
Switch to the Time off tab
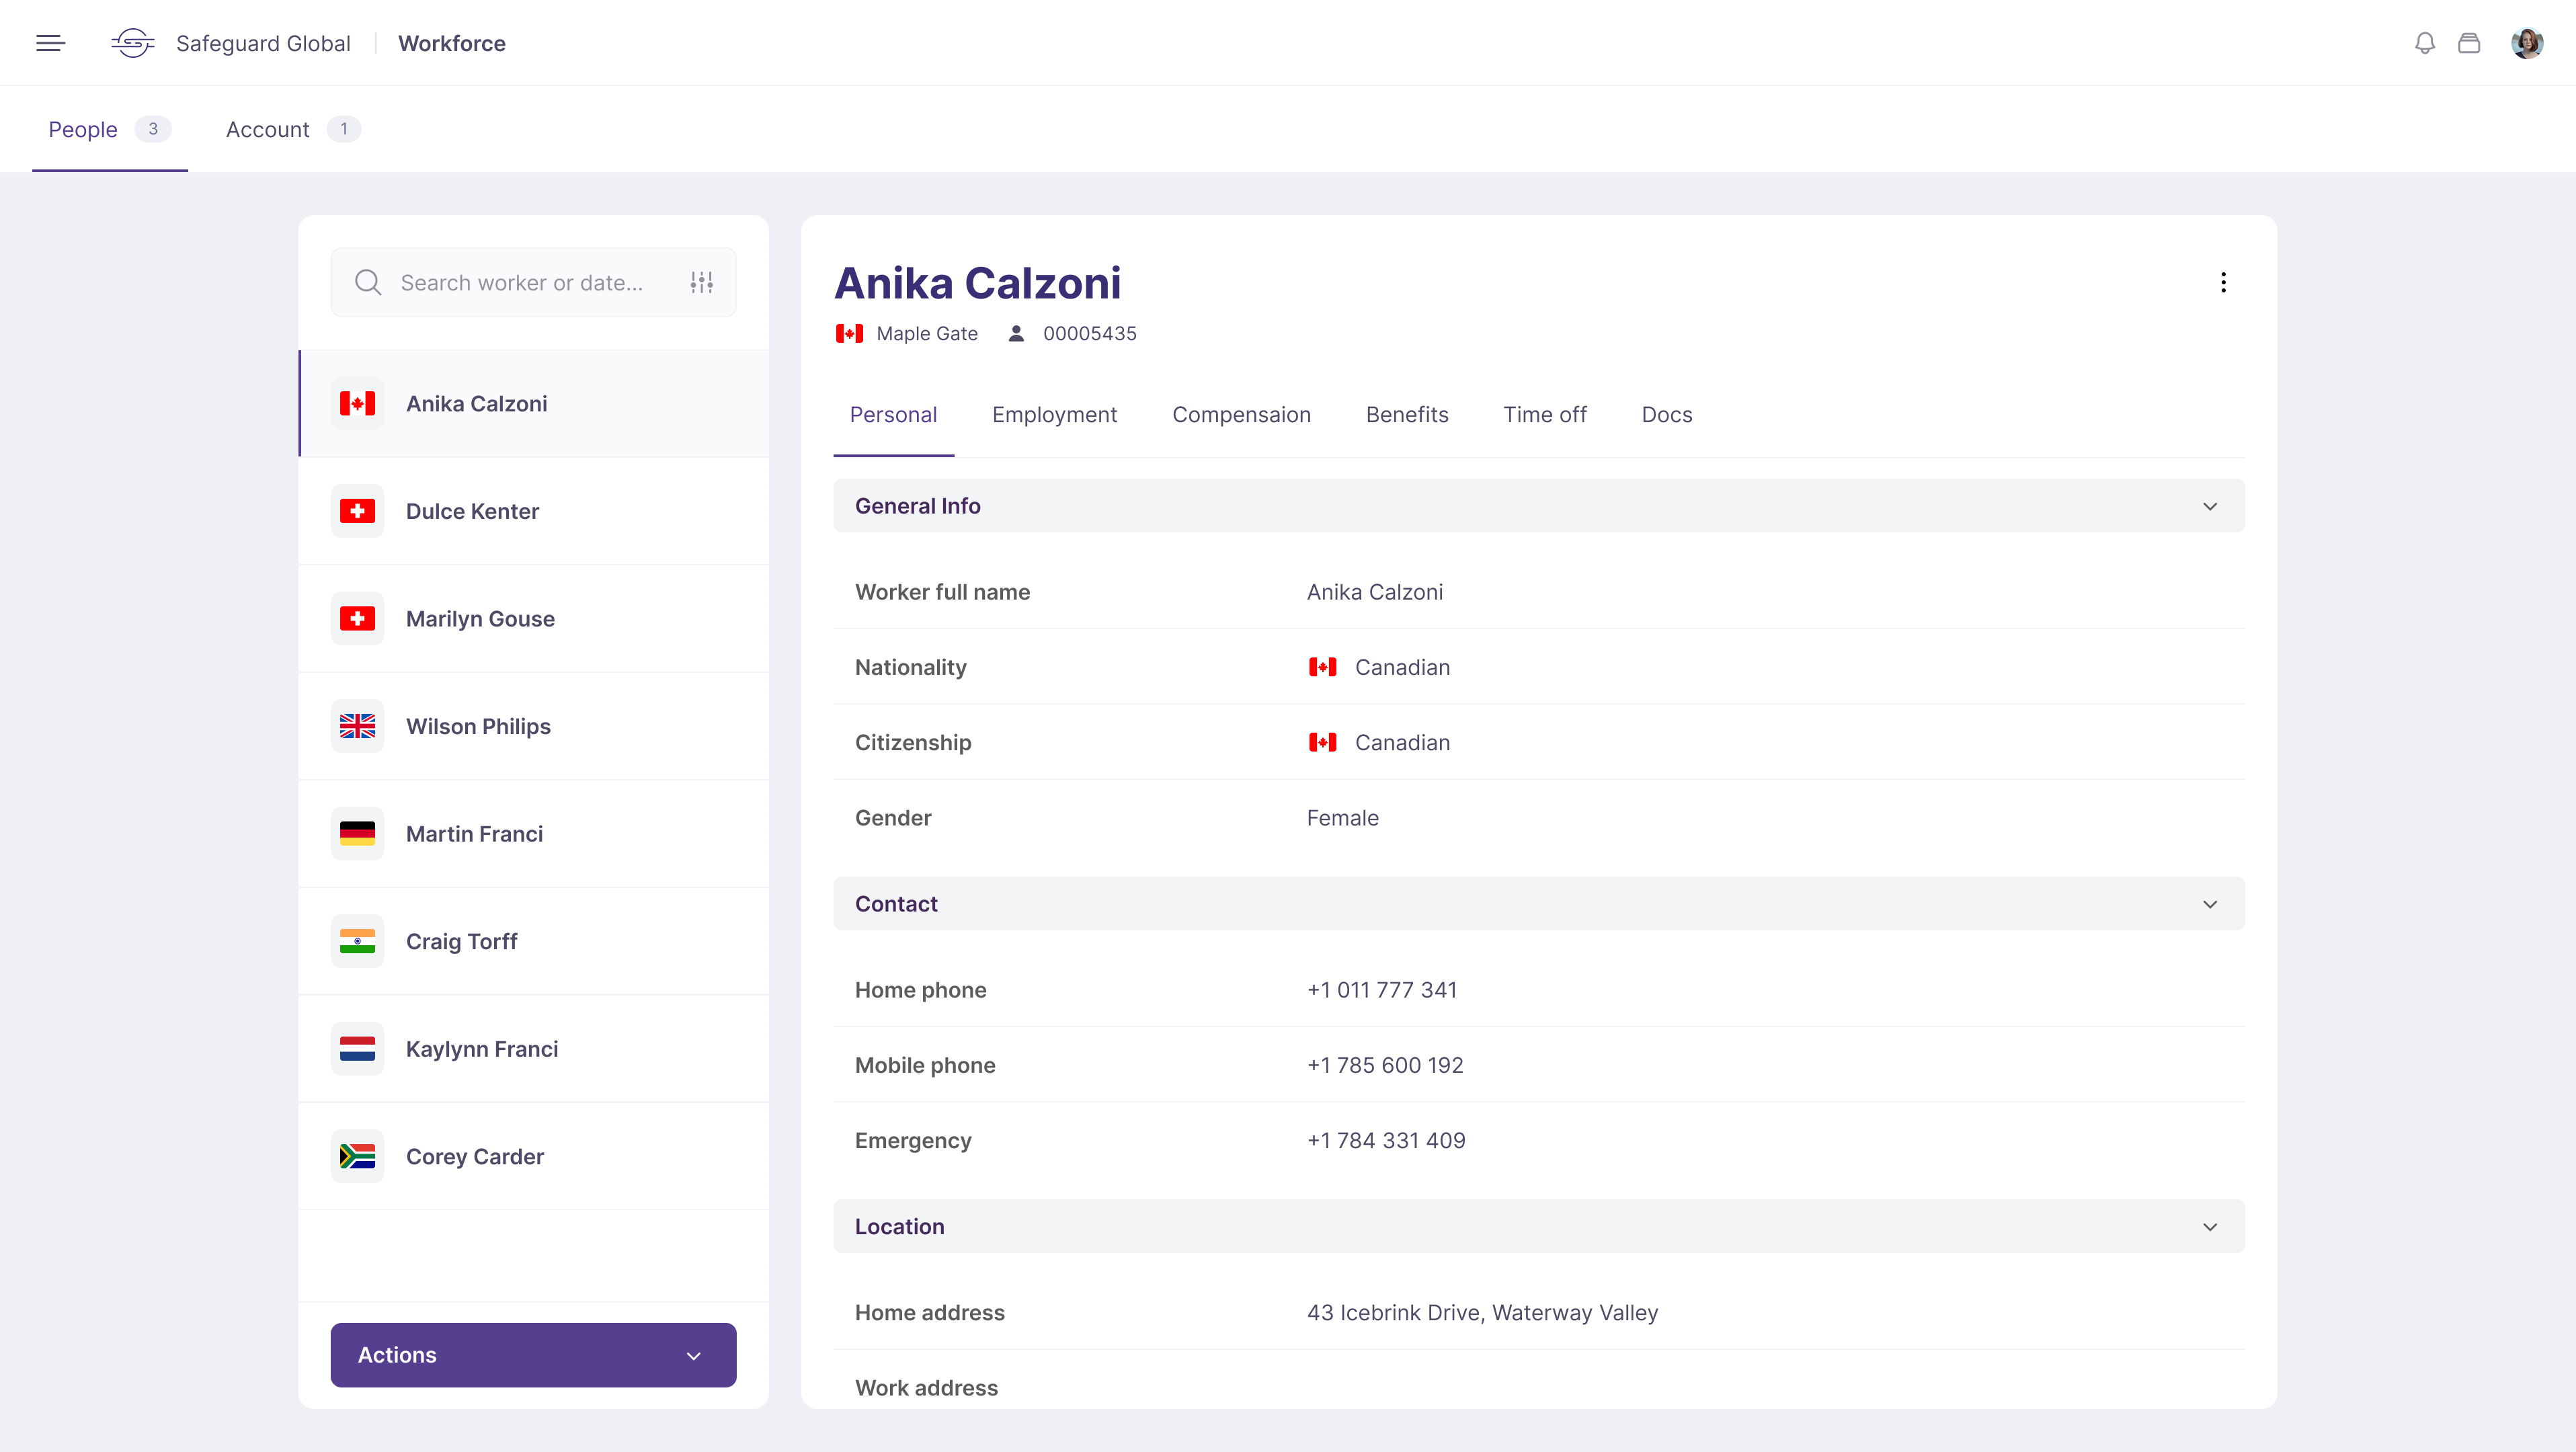click(1544, 415)
